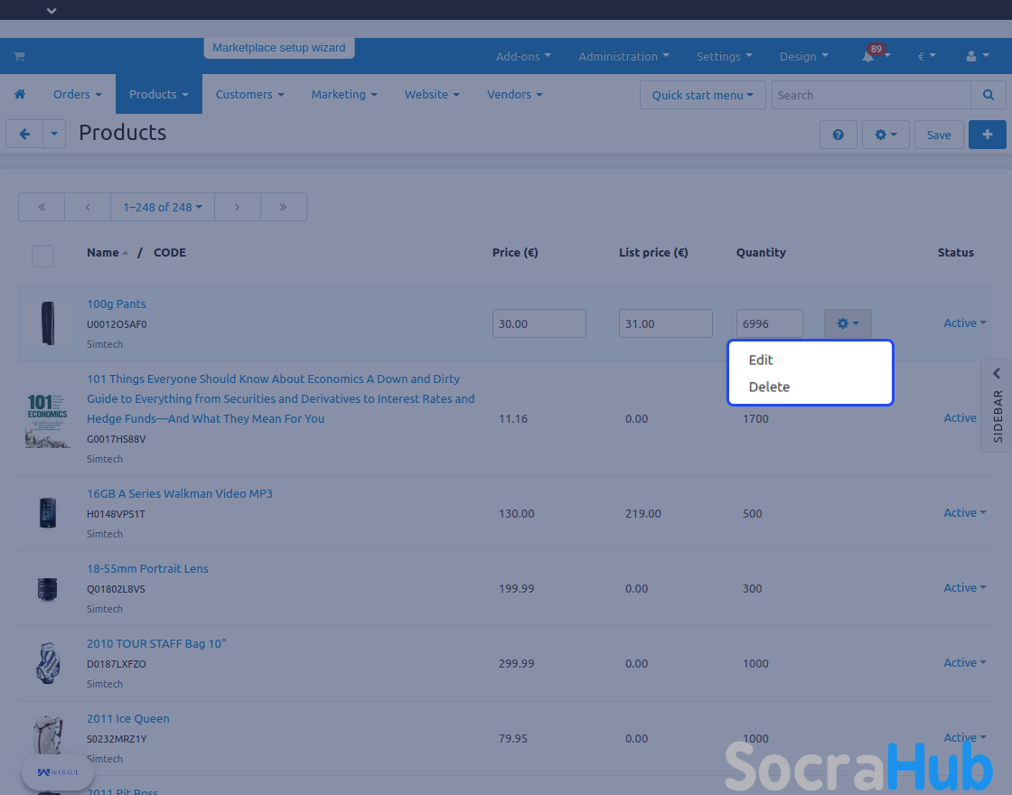Click the price field for 100g Pants
1012x795 pixels.
tap(539, 323)
